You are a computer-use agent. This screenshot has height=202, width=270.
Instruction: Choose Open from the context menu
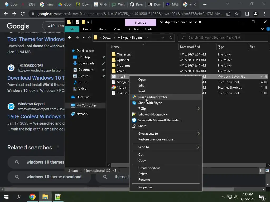(x=166, y=80)
